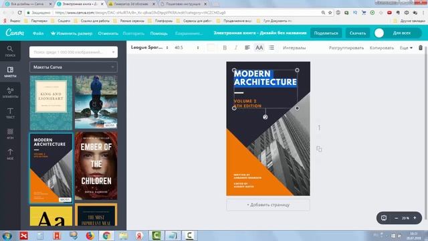Image resolution: width=428 pixels, height=241 pixels.
Task: Switch to the Генератор 3d обложек tab
Action: (131, 4)
